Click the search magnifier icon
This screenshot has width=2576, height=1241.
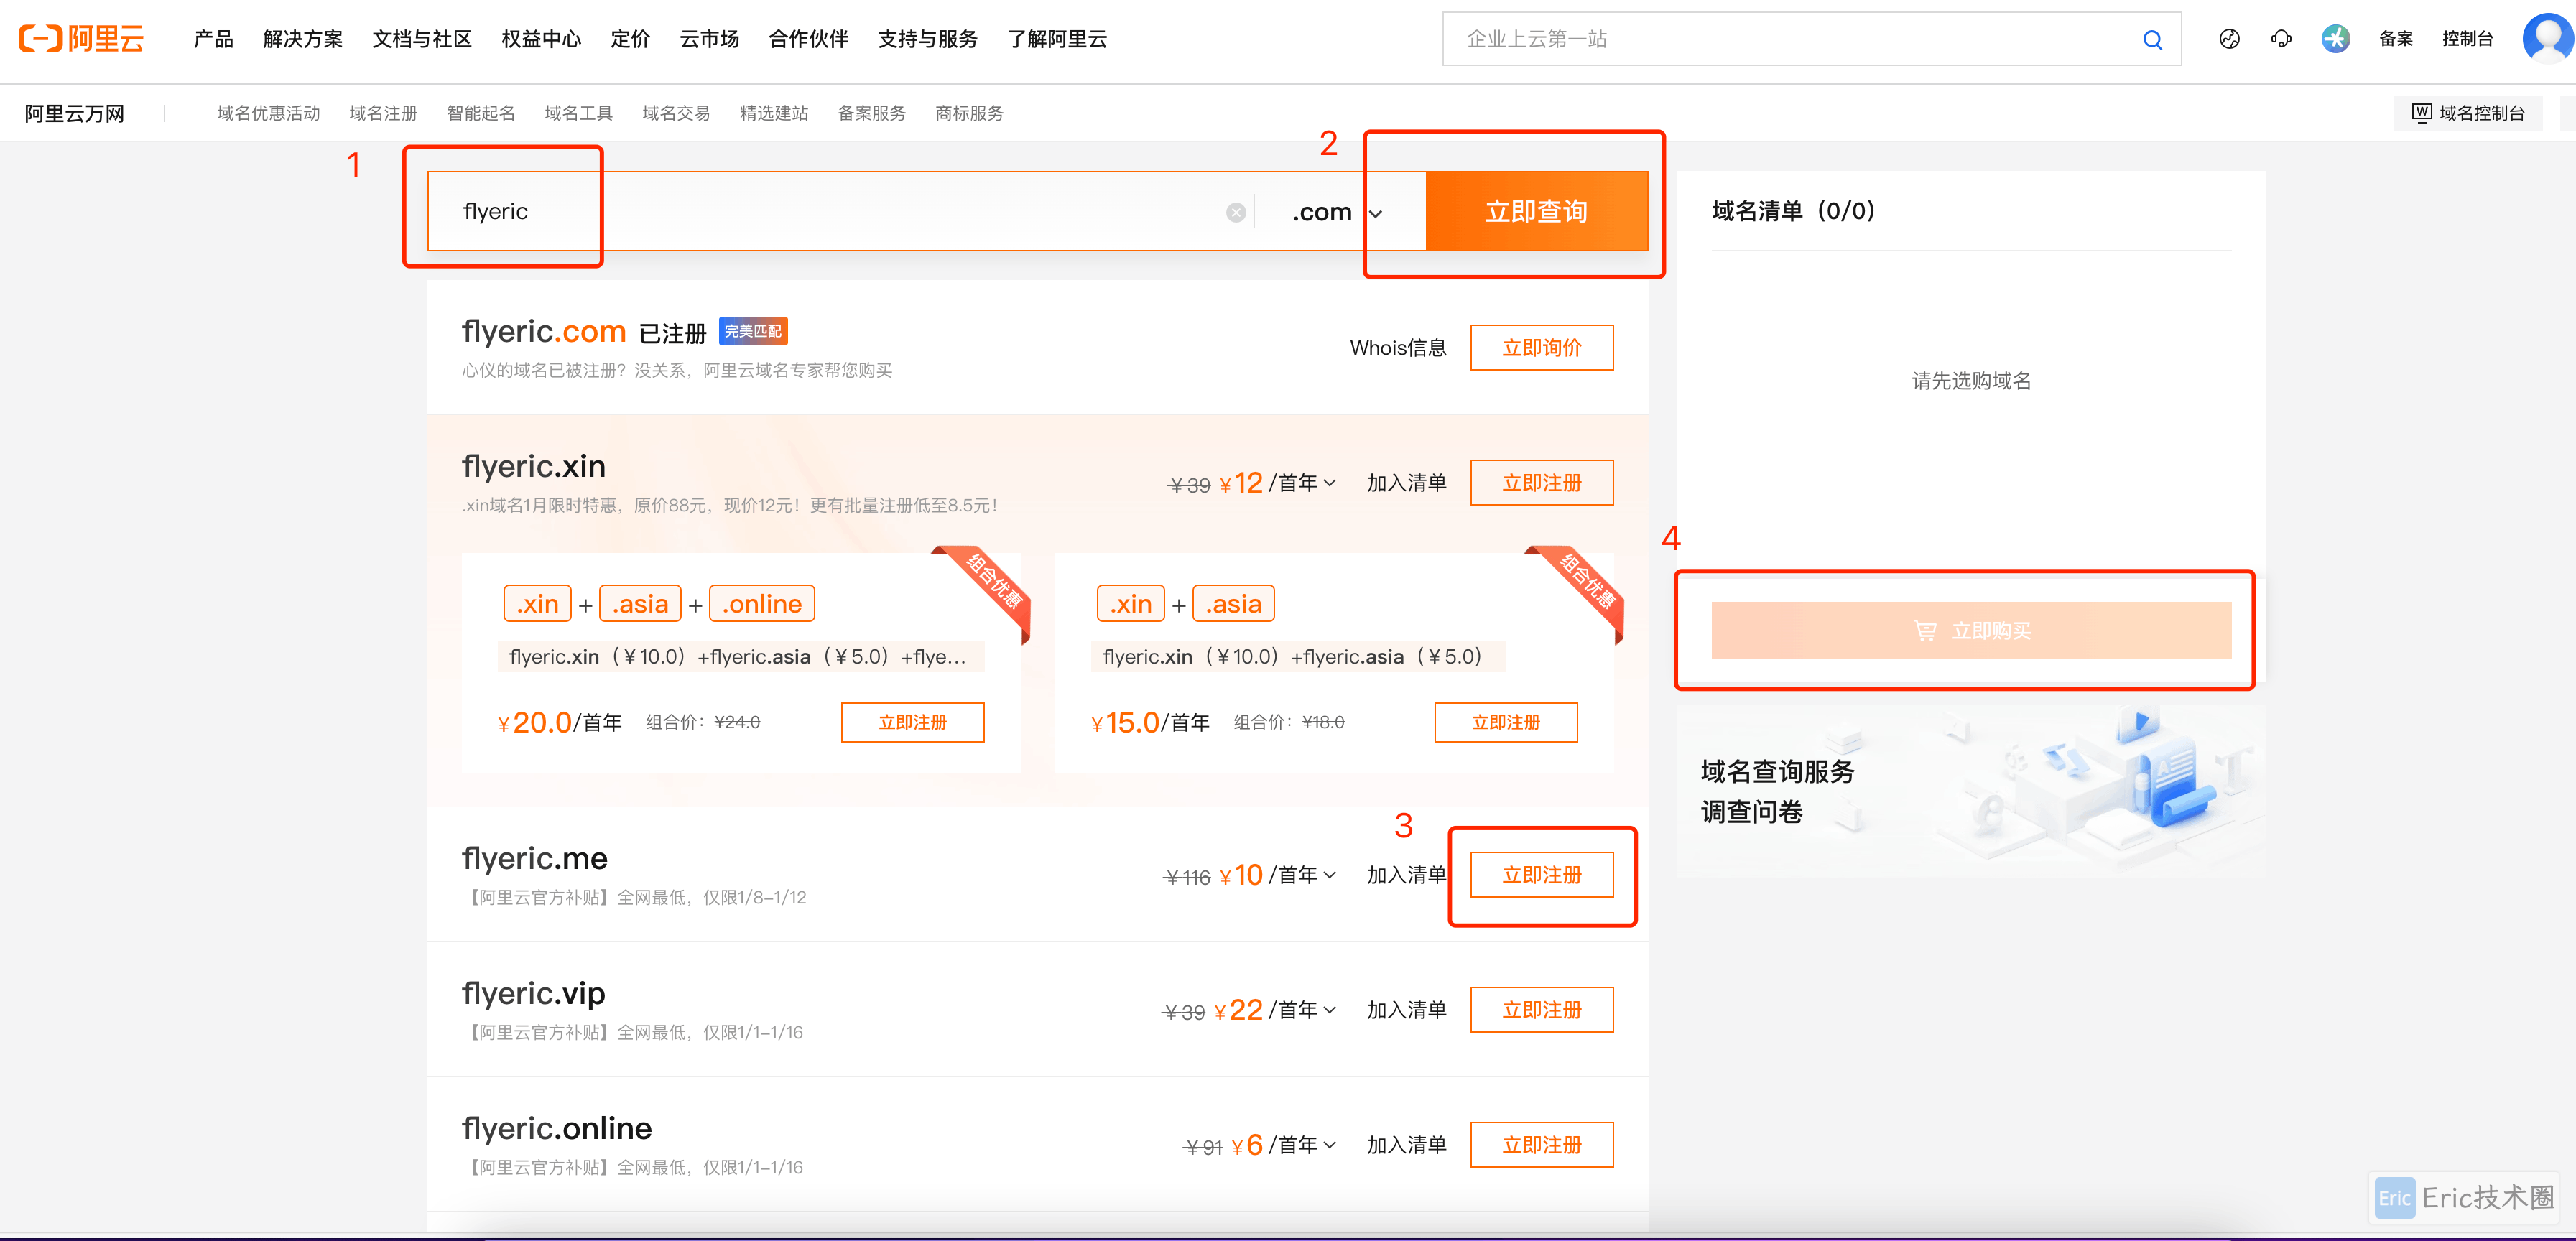pos(2152,40)
